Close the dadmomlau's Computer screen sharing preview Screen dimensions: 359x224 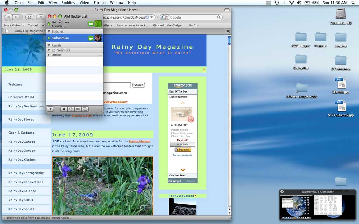point(282,191)
